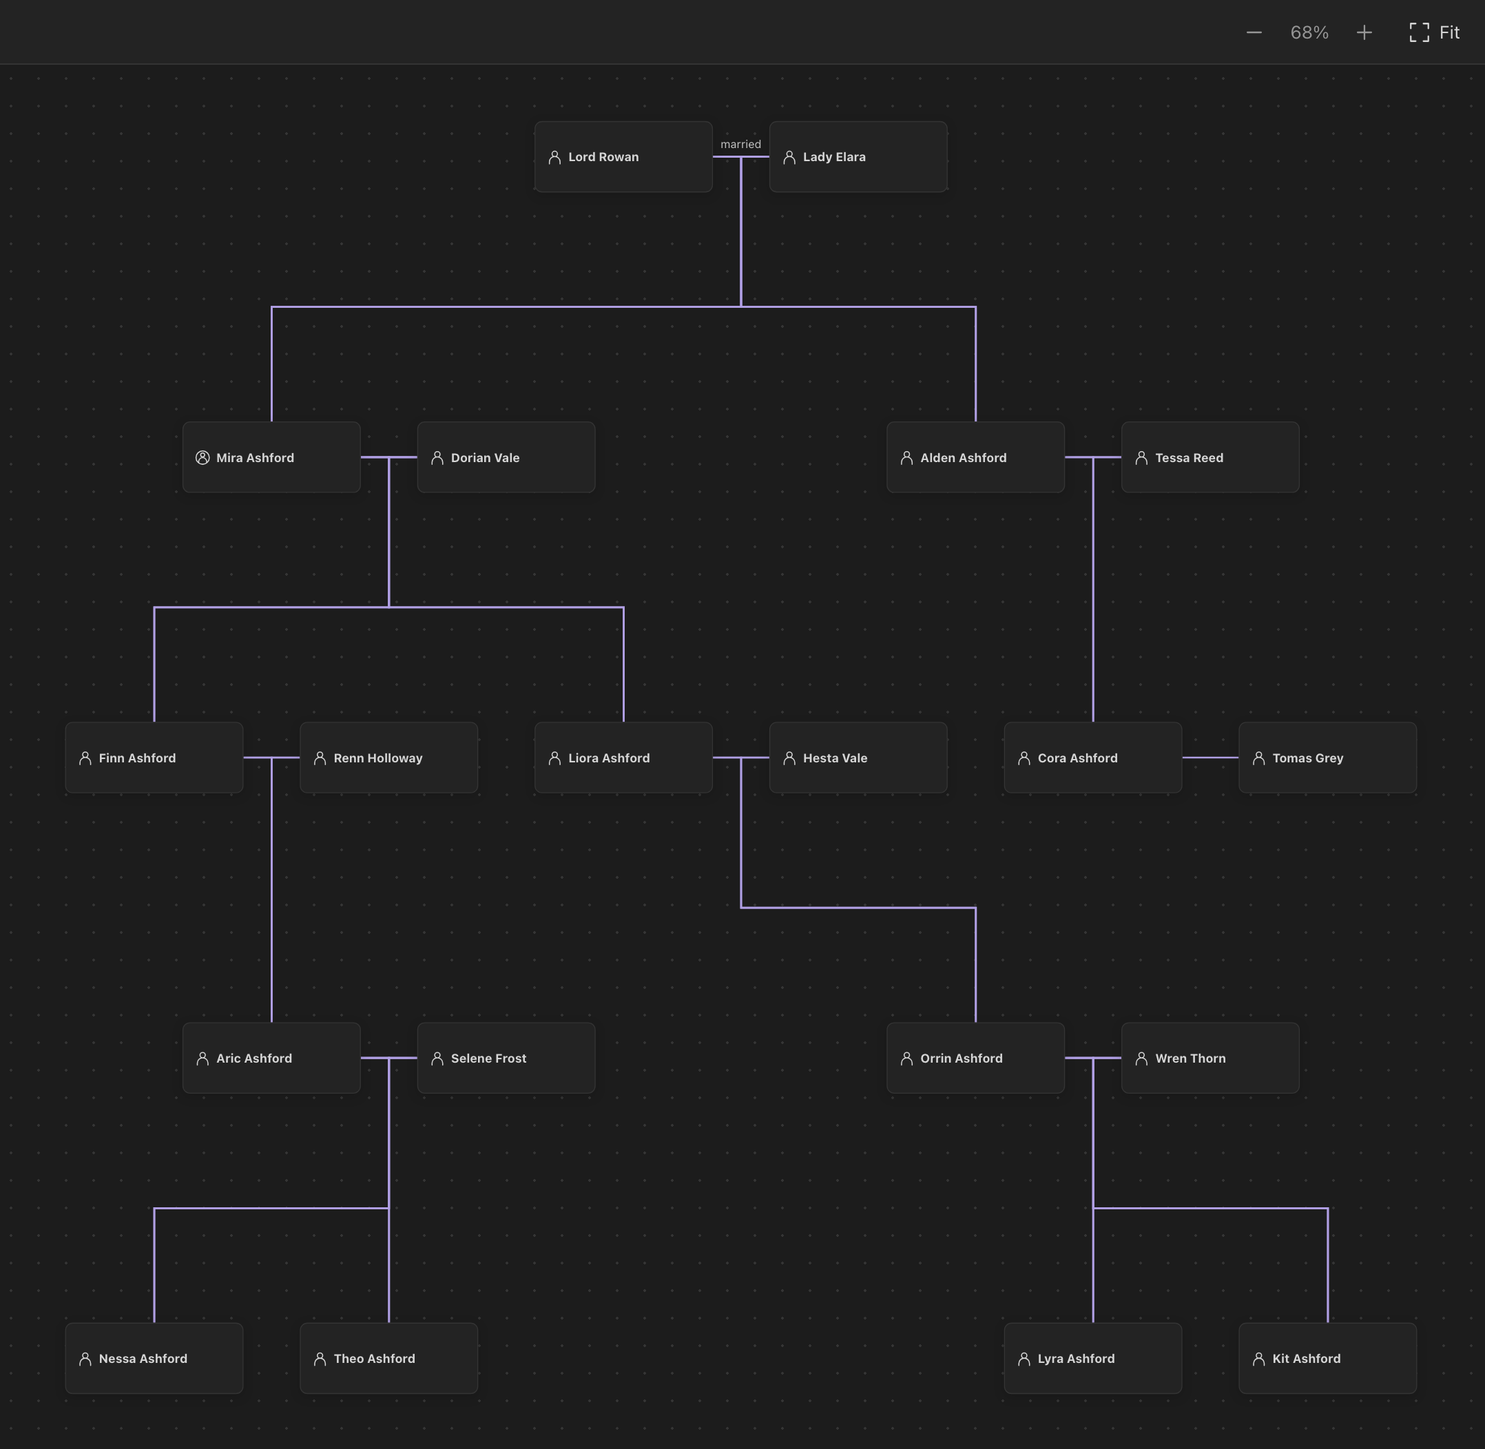This screenshot has height=1449, width=1485.
Task: Click the Hesta Vale name label
Action: [x=835, y=758]
